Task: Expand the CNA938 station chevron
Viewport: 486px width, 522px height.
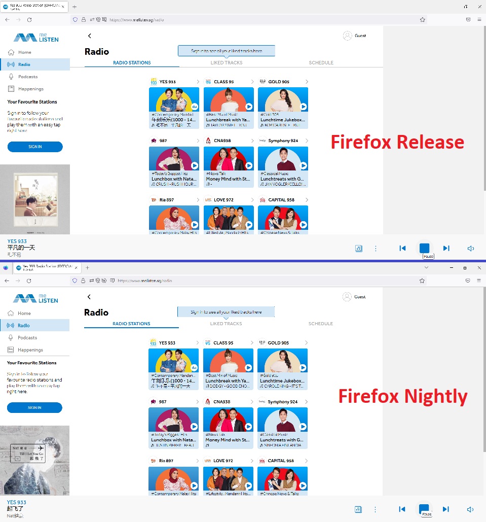Action: 253,141
